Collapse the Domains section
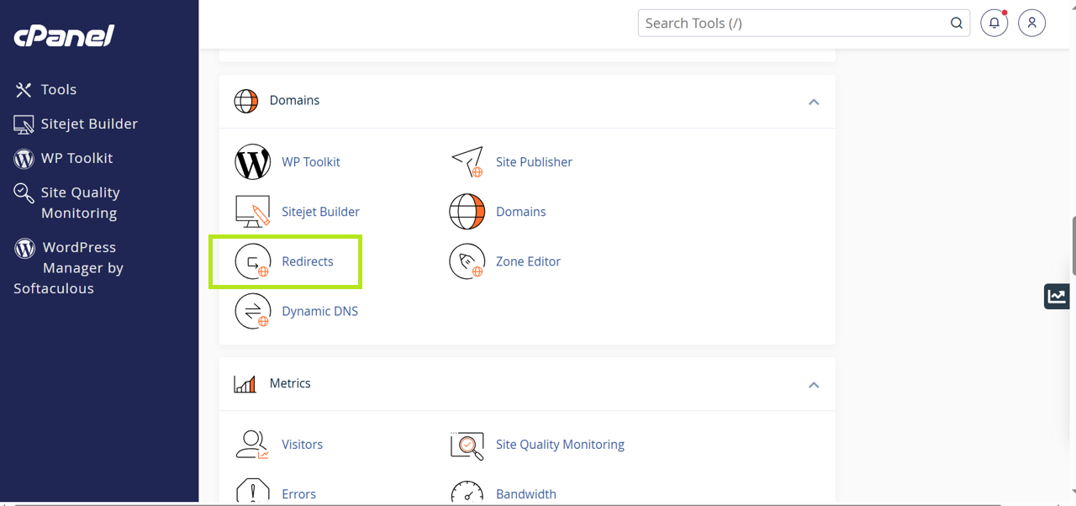Viewport: 1076px width, 506px height. click(x=813, y=102)
